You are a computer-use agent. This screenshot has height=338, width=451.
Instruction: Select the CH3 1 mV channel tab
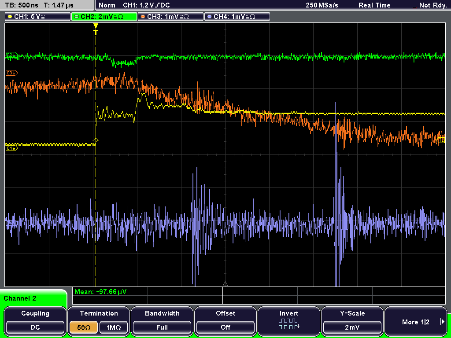pyautogui.click(x=170, y=17)
